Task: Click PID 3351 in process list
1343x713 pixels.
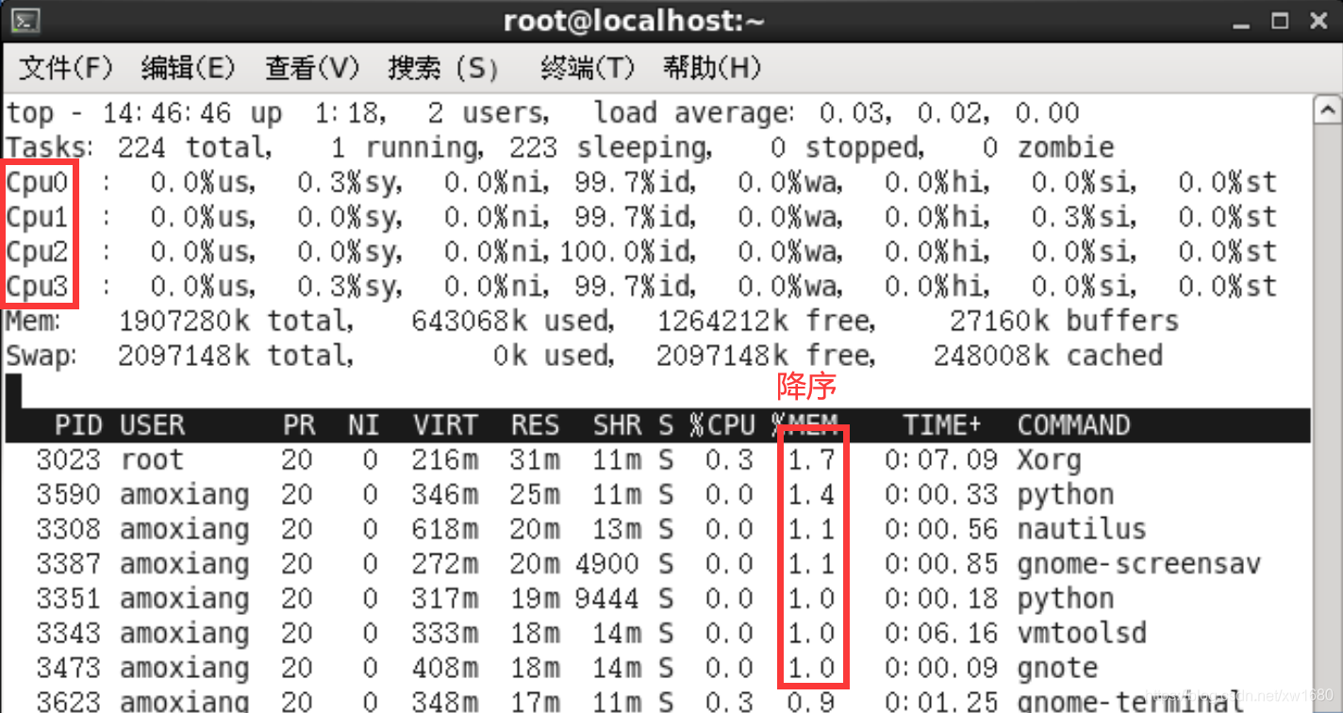Action: pos(71,599)
